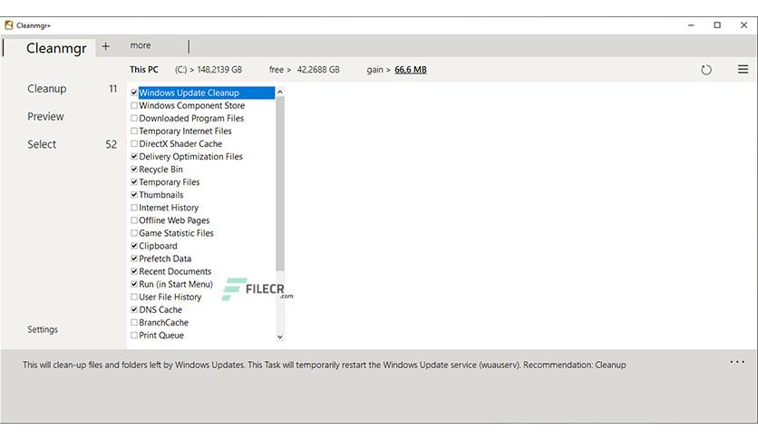758x439 pixels.
Task: Click the cleanup list scrollbar thumb
Action: click(x=280, y=184)
